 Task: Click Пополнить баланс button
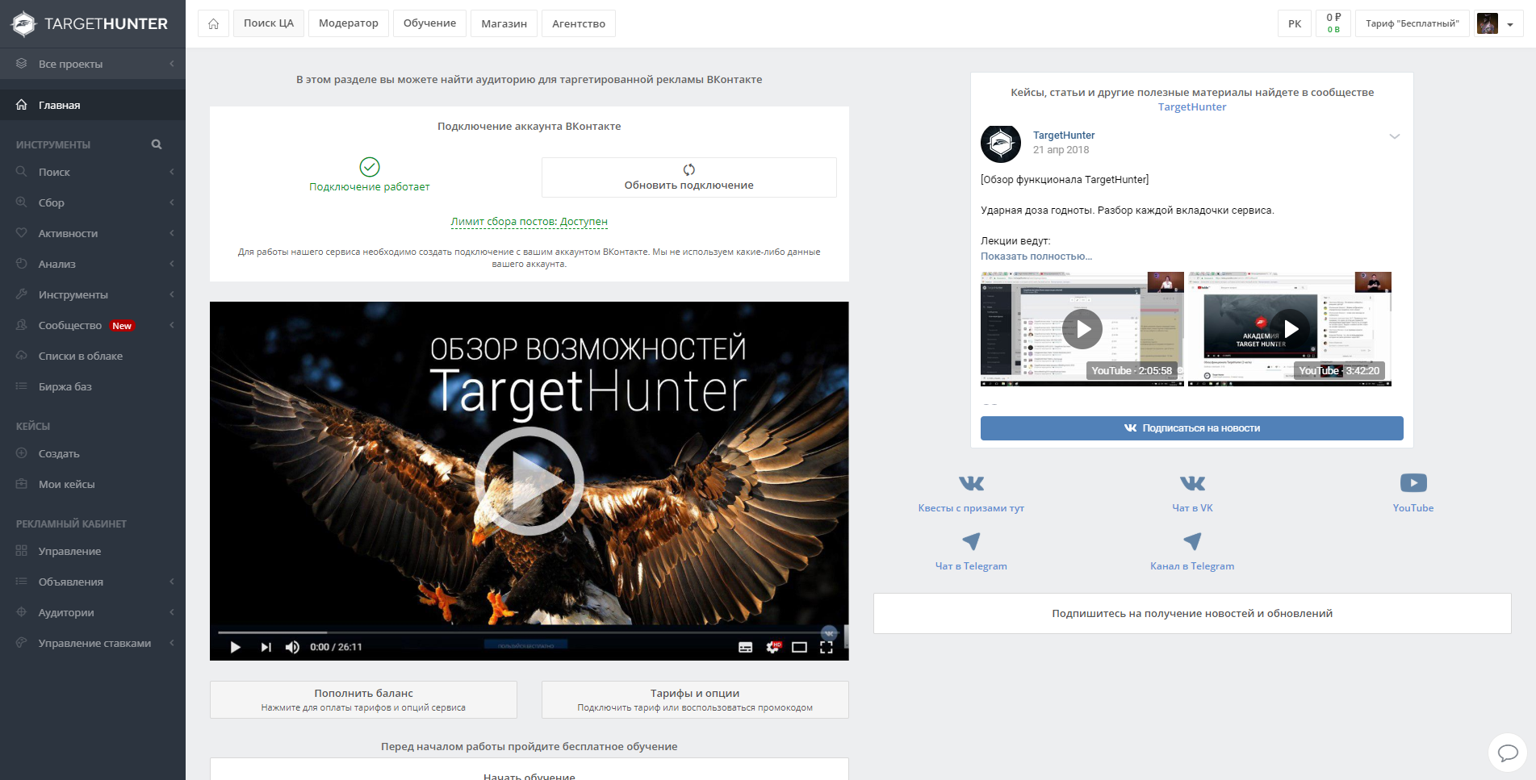click(x=363, y=699)
